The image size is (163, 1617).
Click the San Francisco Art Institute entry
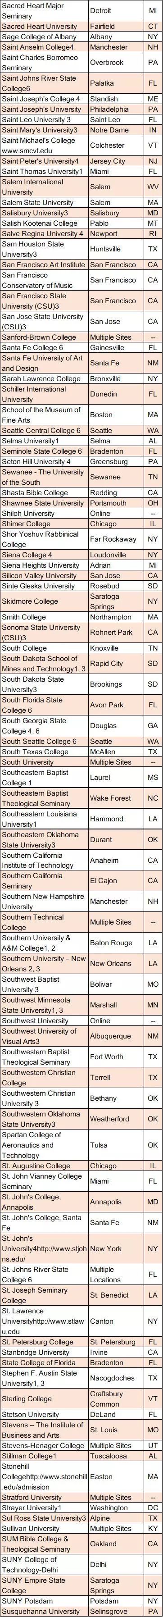click(x=44, y=265)
